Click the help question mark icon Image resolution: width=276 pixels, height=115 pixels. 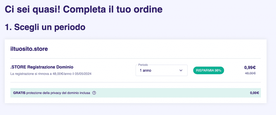94,93
